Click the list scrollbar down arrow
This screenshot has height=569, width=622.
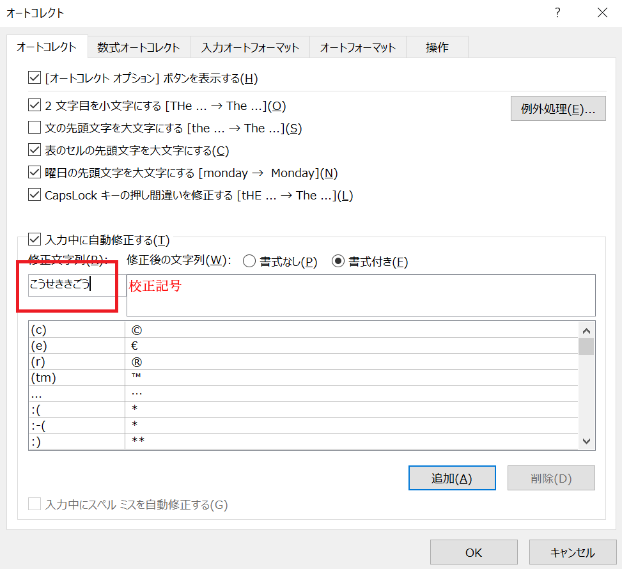tap(586, 441)
